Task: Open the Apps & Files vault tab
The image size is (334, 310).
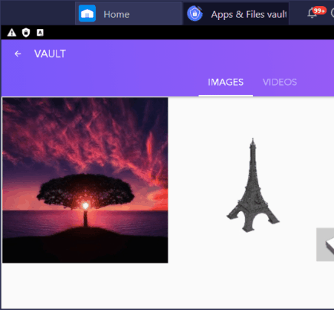Action: pyautogui.click(x=236, y=13)
